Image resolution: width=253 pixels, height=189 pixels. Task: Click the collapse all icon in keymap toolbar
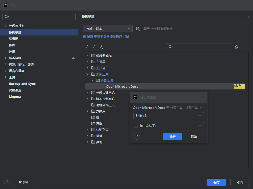[94, 47]
